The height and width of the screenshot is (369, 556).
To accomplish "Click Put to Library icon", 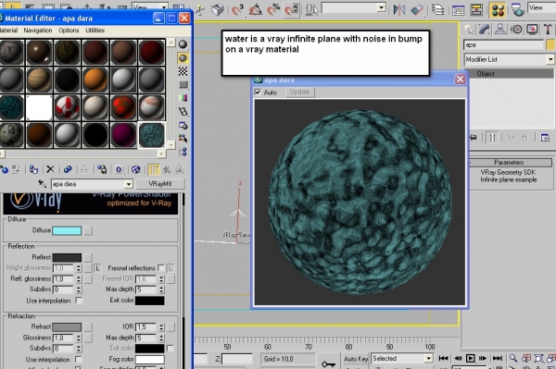I will (x=102, y=170).
